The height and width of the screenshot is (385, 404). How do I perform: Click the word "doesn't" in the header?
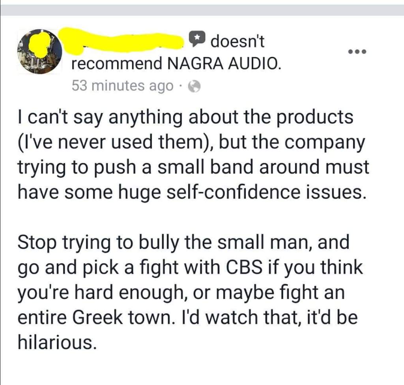tap(238, 41)
